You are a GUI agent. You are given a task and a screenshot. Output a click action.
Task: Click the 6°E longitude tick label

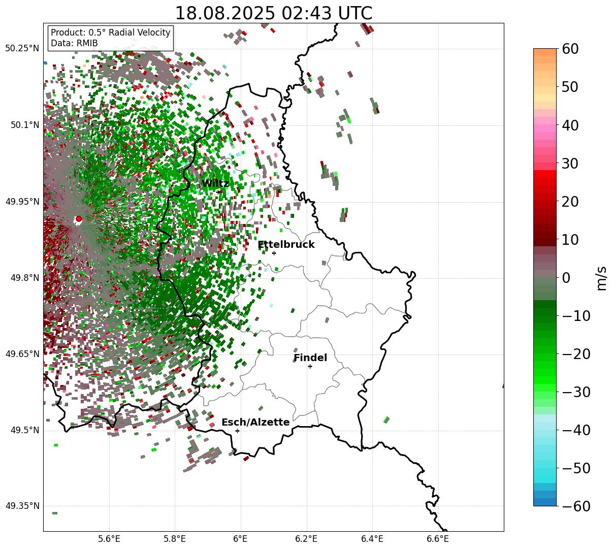pos(241,538)
